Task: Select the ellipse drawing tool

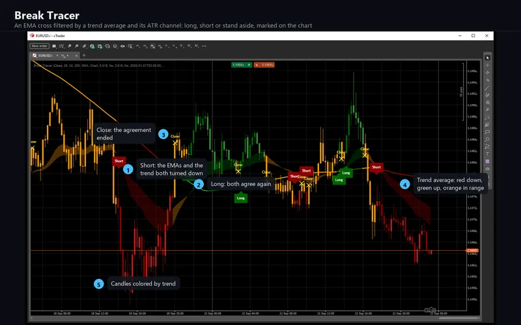Action: coord(487,139)
